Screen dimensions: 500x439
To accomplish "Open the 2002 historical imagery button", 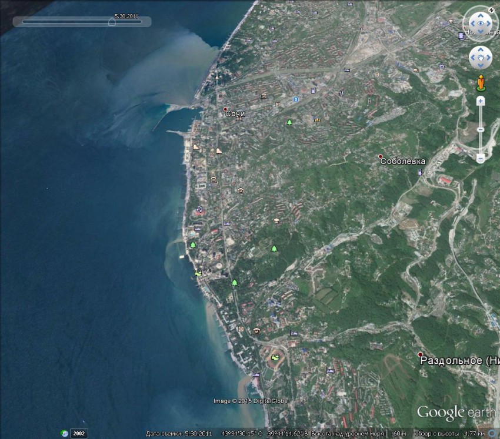I will pos(79,434).
